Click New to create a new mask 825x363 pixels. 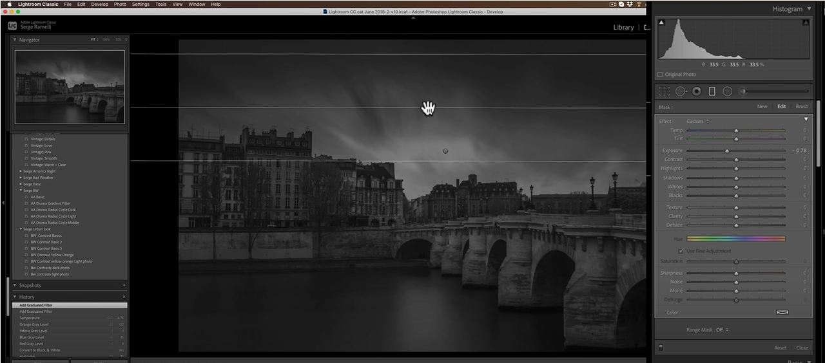point(762,107)
